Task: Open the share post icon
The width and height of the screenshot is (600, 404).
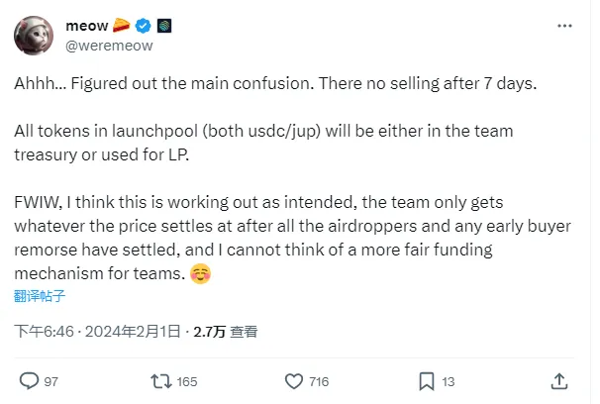Action: point(559,380)
